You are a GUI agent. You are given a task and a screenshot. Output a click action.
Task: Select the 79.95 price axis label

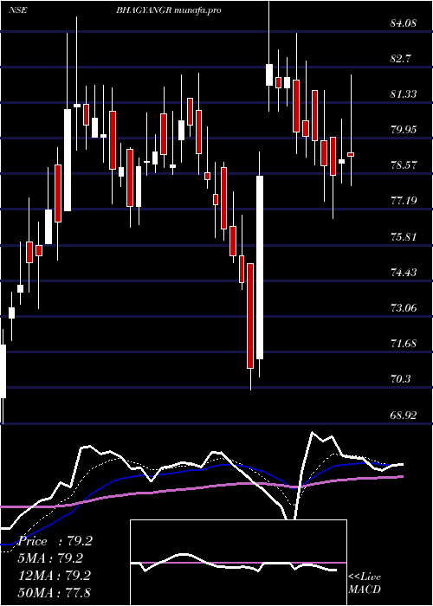404,130
